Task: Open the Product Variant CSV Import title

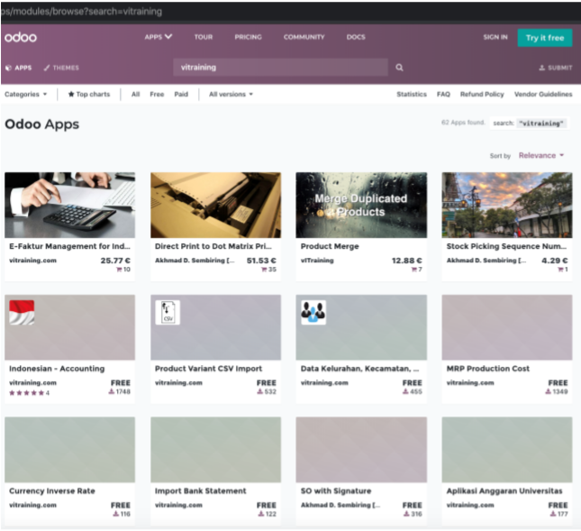Action: tap(208, 369)
